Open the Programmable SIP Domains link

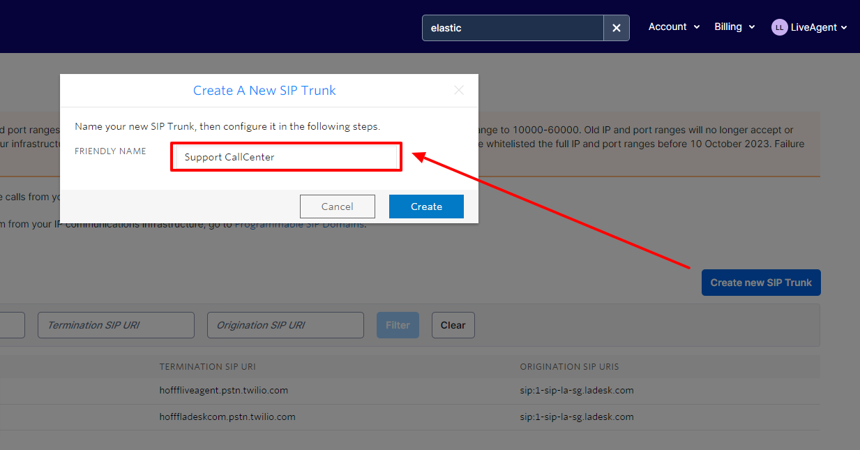coord(300,225)
